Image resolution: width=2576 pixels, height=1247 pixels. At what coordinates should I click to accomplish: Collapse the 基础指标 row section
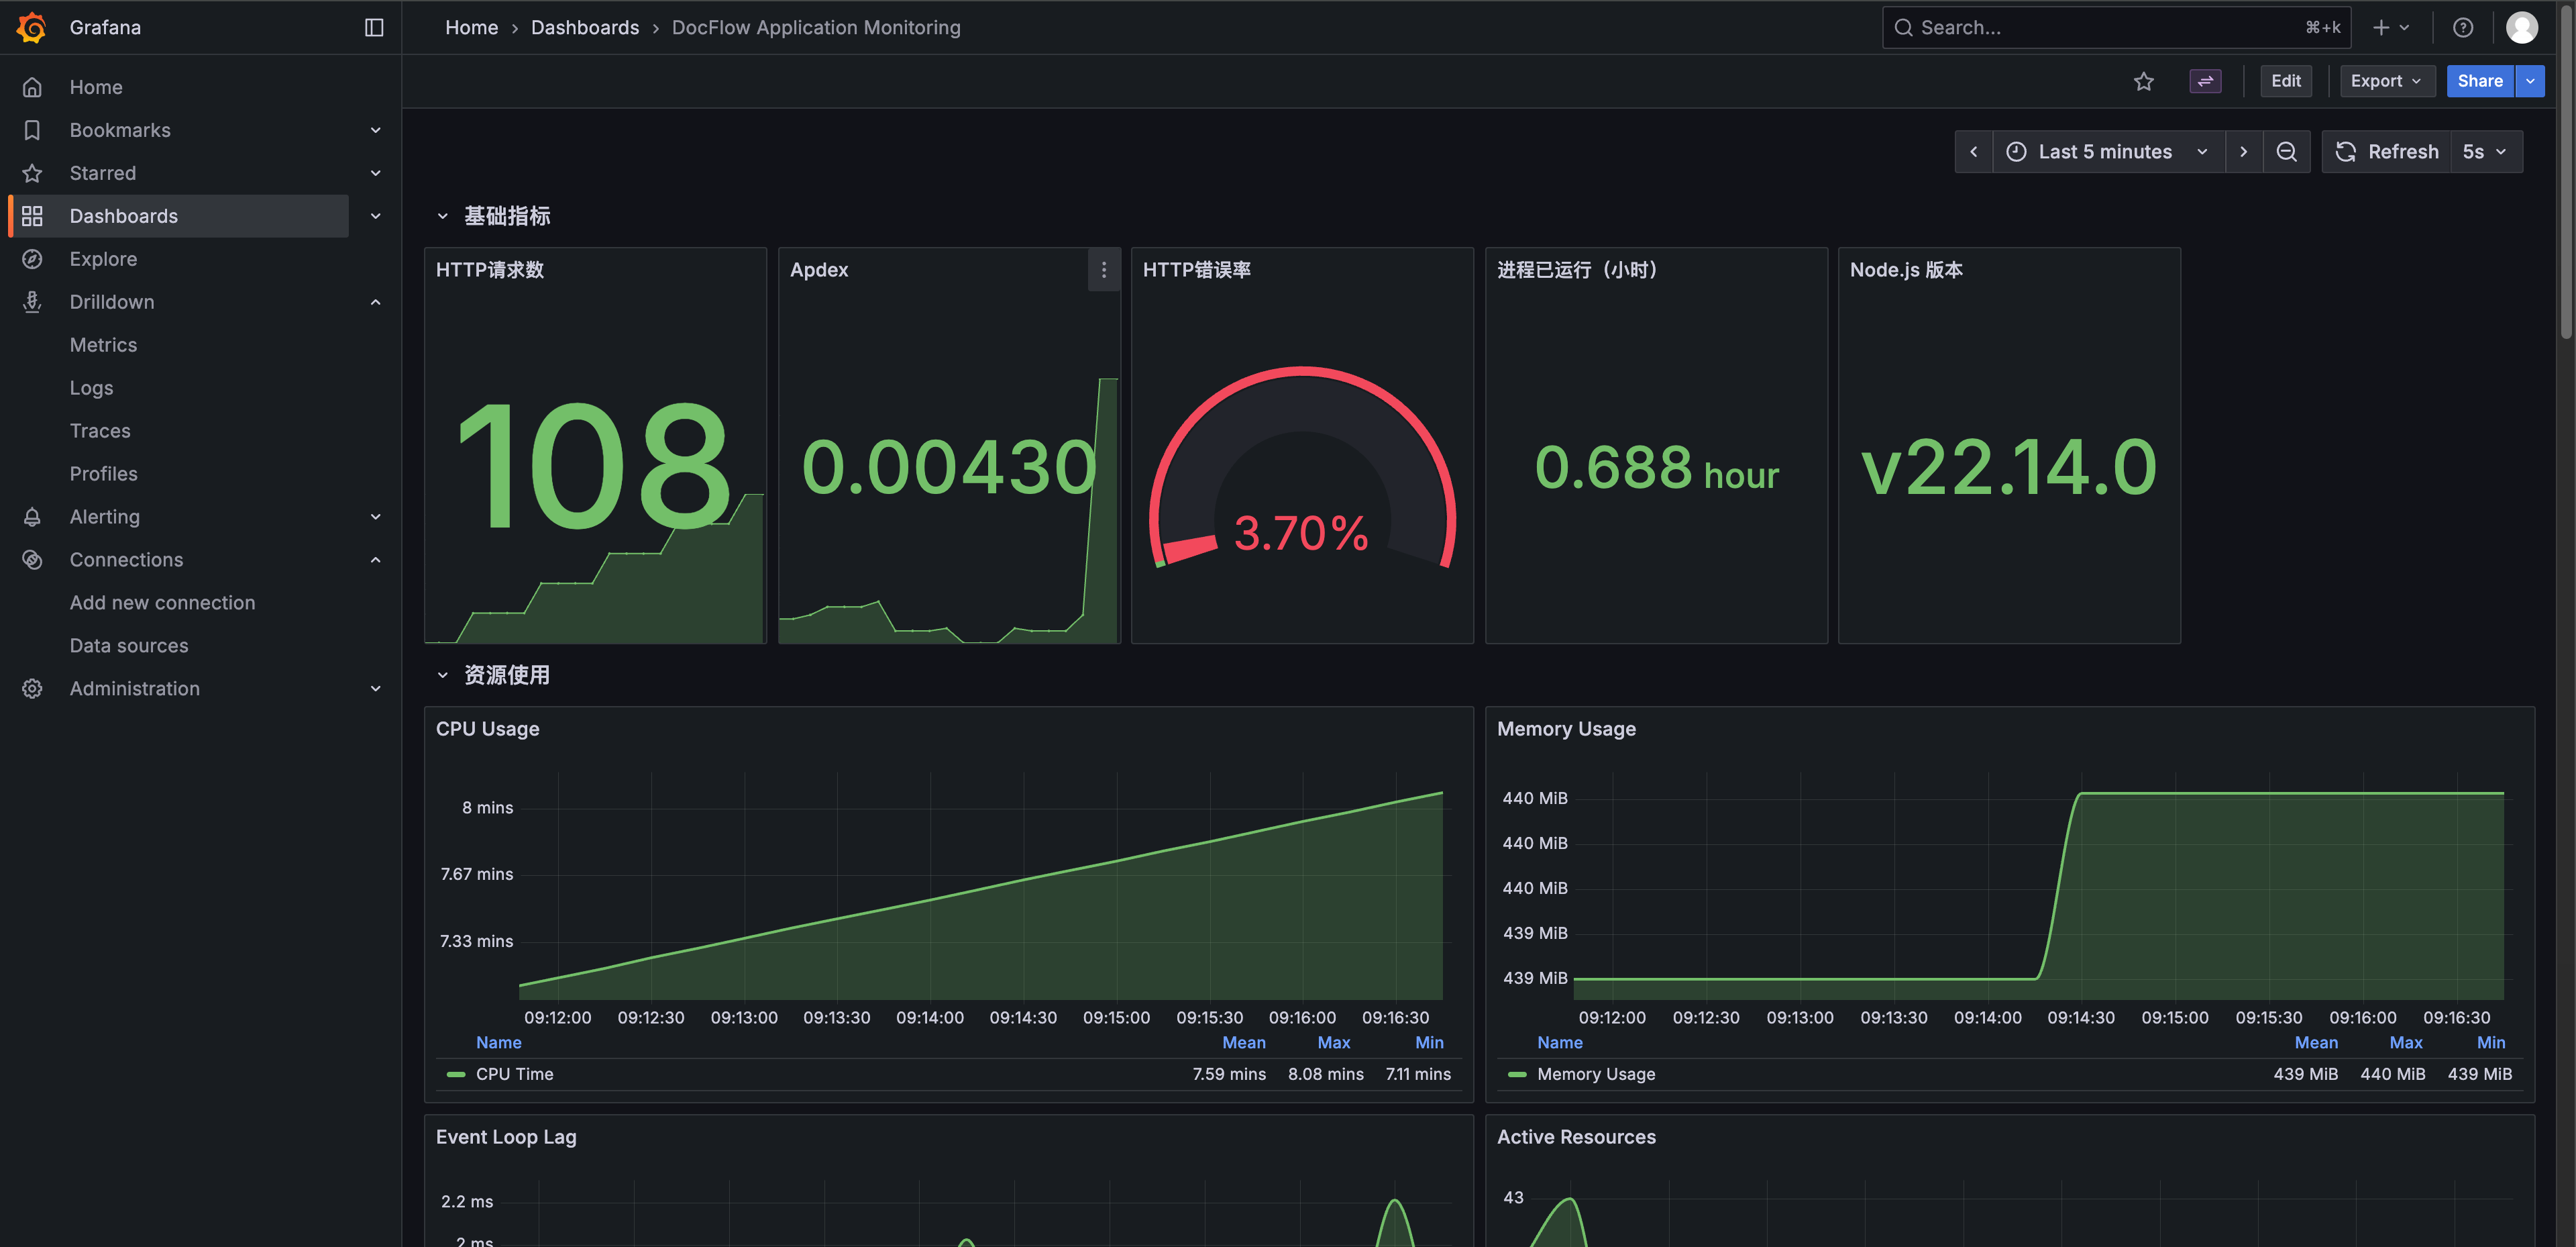click(x=442, y=216)
